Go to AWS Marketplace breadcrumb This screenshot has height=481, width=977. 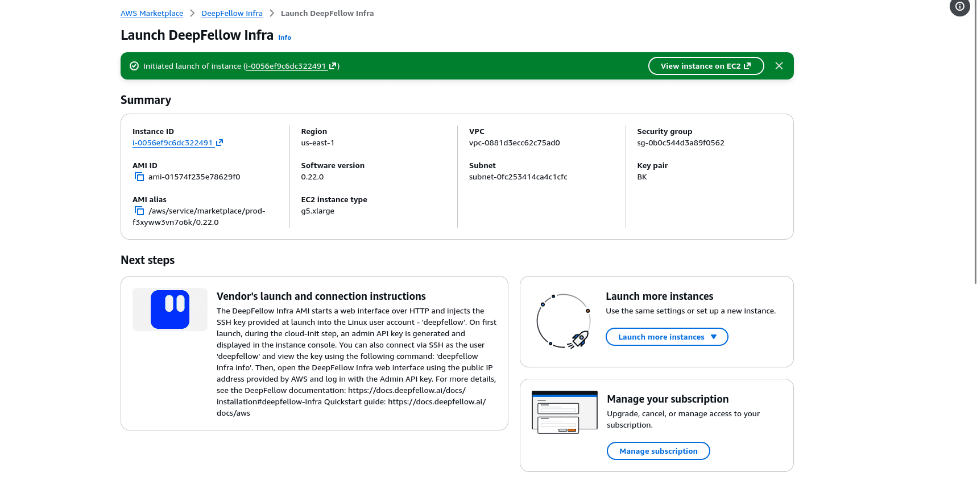pos(152,13)
